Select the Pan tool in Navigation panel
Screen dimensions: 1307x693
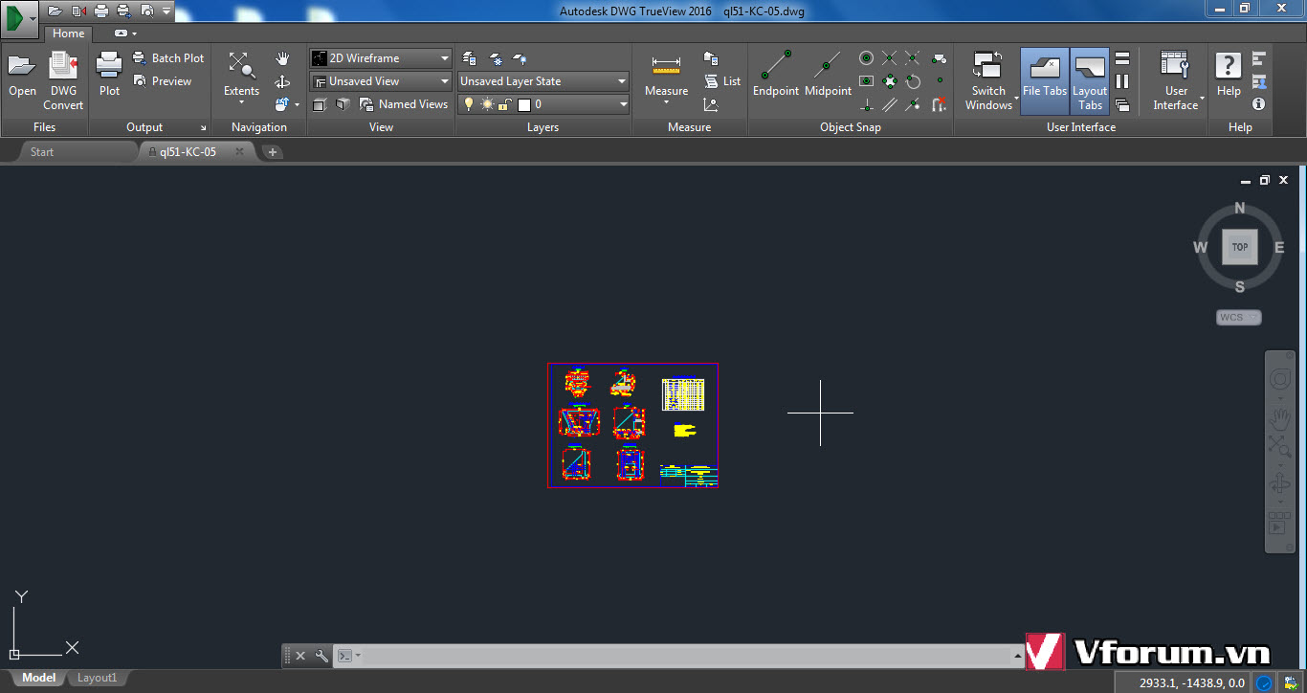point(282,57)
